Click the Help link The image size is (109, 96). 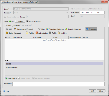8,91
